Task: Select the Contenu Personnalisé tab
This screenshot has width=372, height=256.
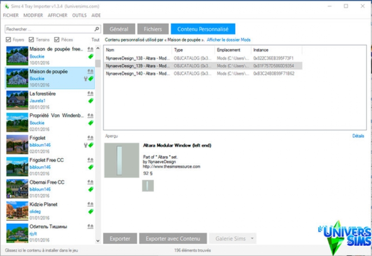Action: click(203, 29)
